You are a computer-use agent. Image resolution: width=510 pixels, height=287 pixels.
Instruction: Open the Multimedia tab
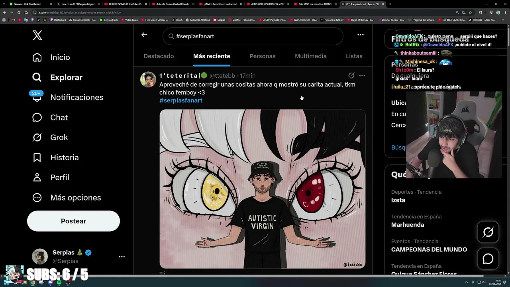tap(311, 56)
